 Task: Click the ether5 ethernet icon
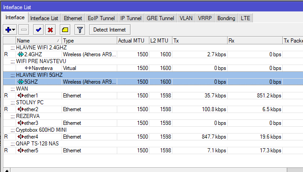(21, 150)
